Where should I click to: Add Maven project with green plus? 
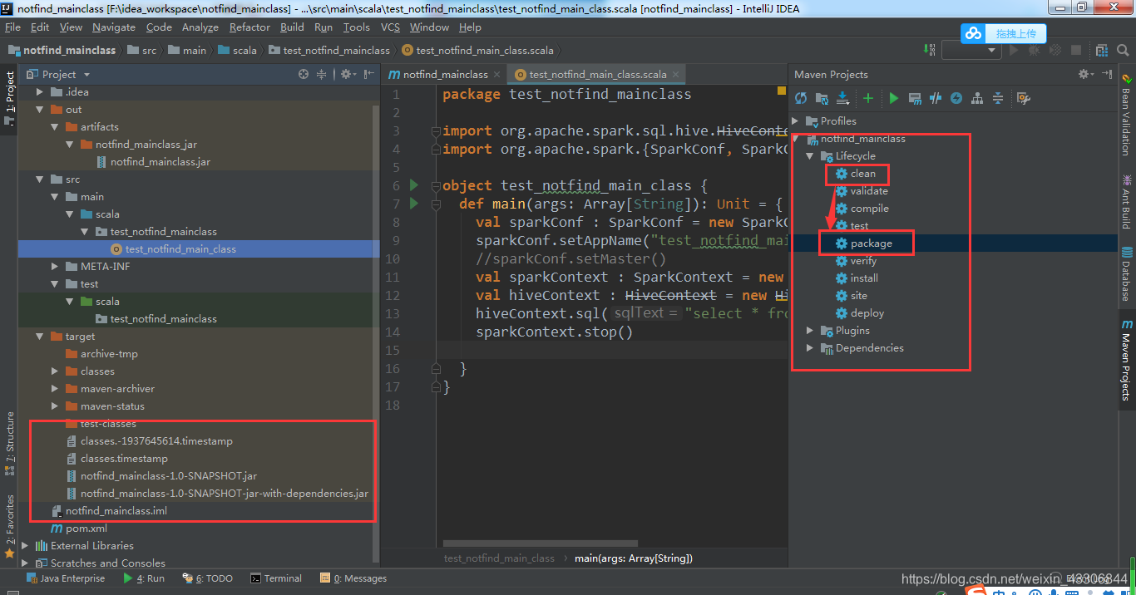pyautogui.click(x=868, y=98)
